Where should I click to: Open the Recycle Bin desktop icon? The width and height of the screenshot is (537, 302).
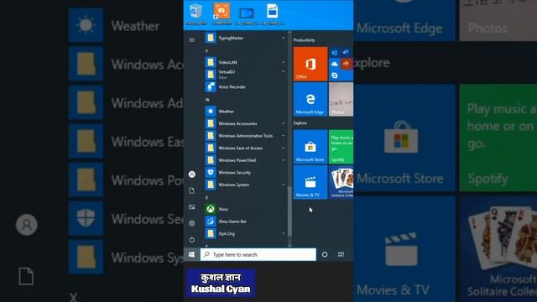196,14
